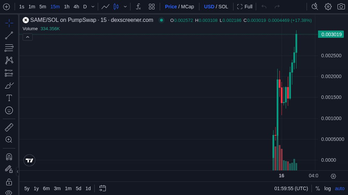Toggle log scale on price axis
348x195 pixels.
327,188
